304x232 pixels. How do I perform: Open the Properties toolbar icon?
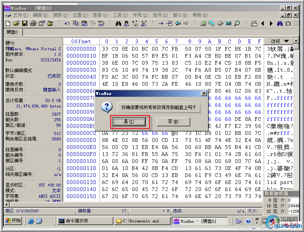click(x=41, y=24)
